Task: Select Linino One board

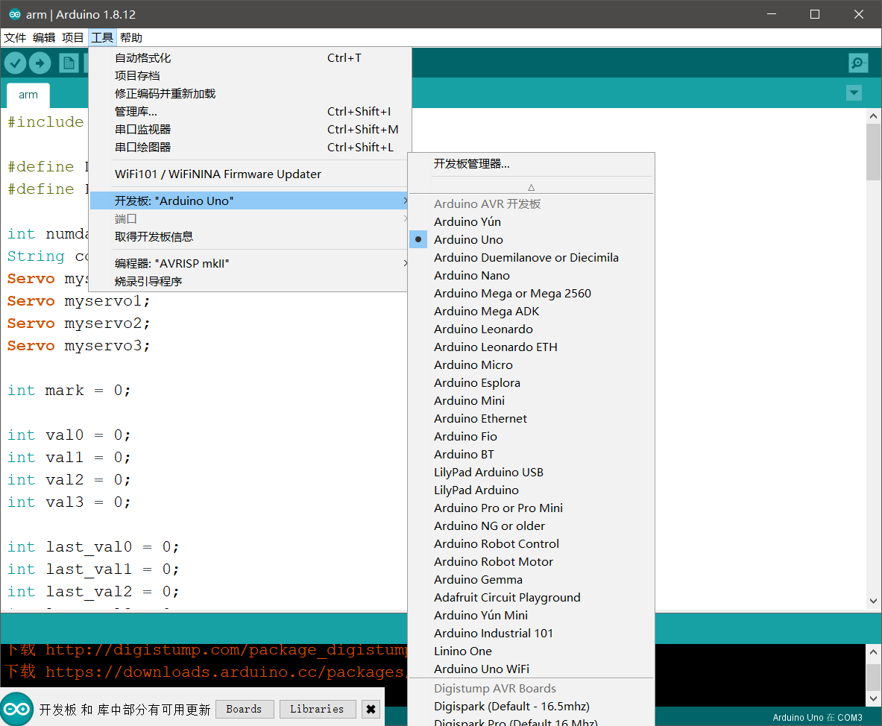Action: point(531,651)
